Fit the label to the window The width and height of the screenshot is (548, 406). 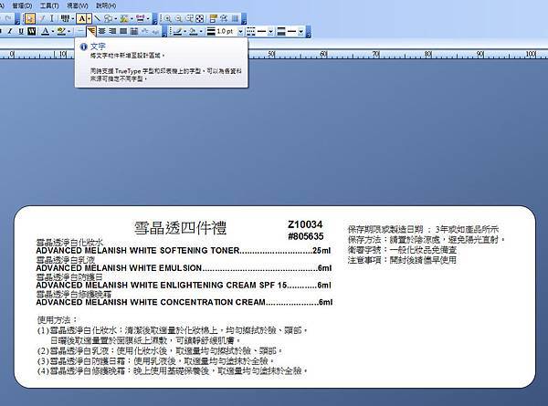(x=199, y=18)
